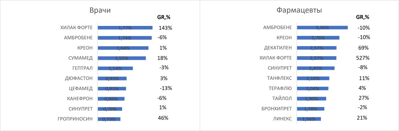Viewport: 399px width, 131px height.
Task: Click the КАНЕФРОН category label
Action: [x=79, y=99]
